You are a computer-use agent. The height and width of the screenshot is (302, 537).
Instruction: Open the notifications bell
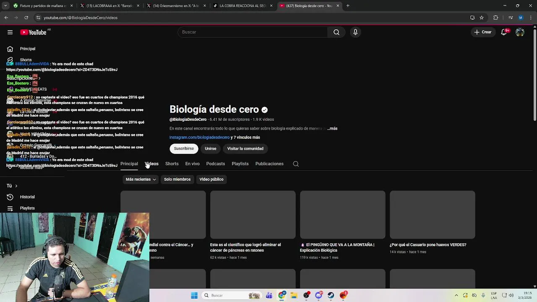(x=504, y=32)
